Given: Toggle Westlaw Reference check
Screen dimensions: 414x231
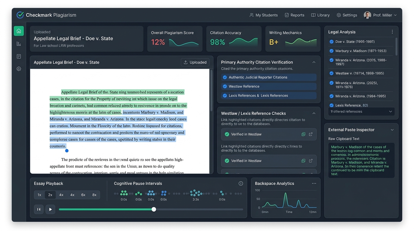Looking at the screenshot, I should tap(225, 86).
